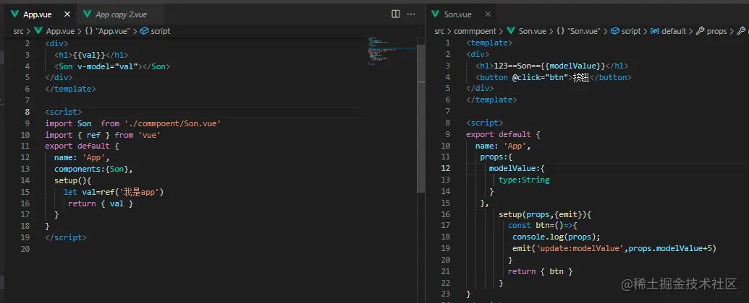Click the braces icon before "Son.vue" breadcrumb
This screenshot has height=303, width=749.
(561, 31)
